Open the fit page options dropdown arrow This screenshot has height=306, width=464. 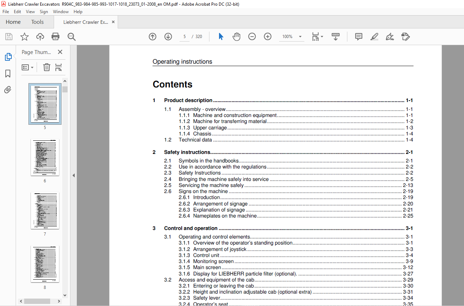coord(322,37)
